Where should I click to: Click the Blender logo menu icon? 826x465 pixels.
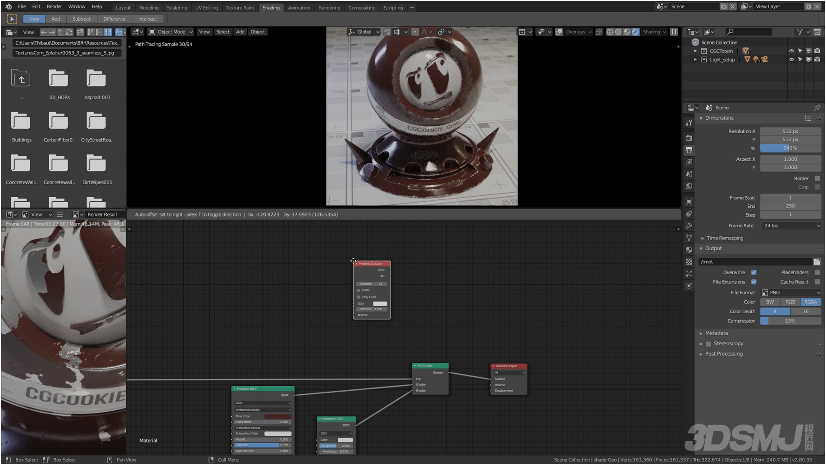[x=9, y=7]
